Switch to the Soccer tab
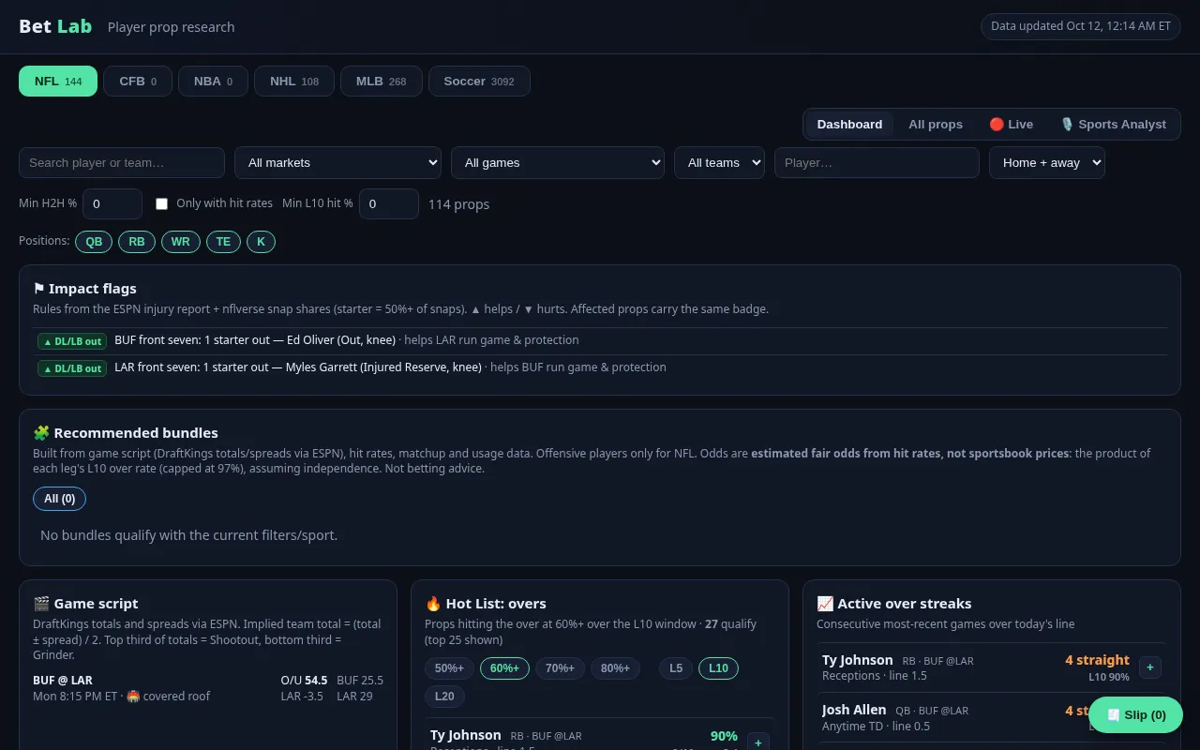 point(479,81)
